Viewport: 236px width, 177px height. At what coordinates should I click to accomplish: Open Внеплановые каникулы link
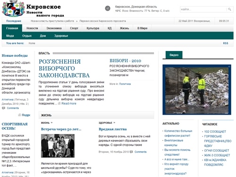(x=174, y=143)
